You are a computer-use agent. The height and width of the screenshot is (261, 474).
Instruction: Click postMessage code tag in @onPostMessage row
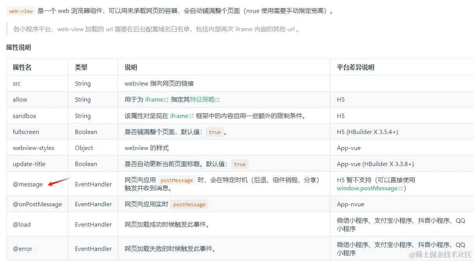click(189, 204)
